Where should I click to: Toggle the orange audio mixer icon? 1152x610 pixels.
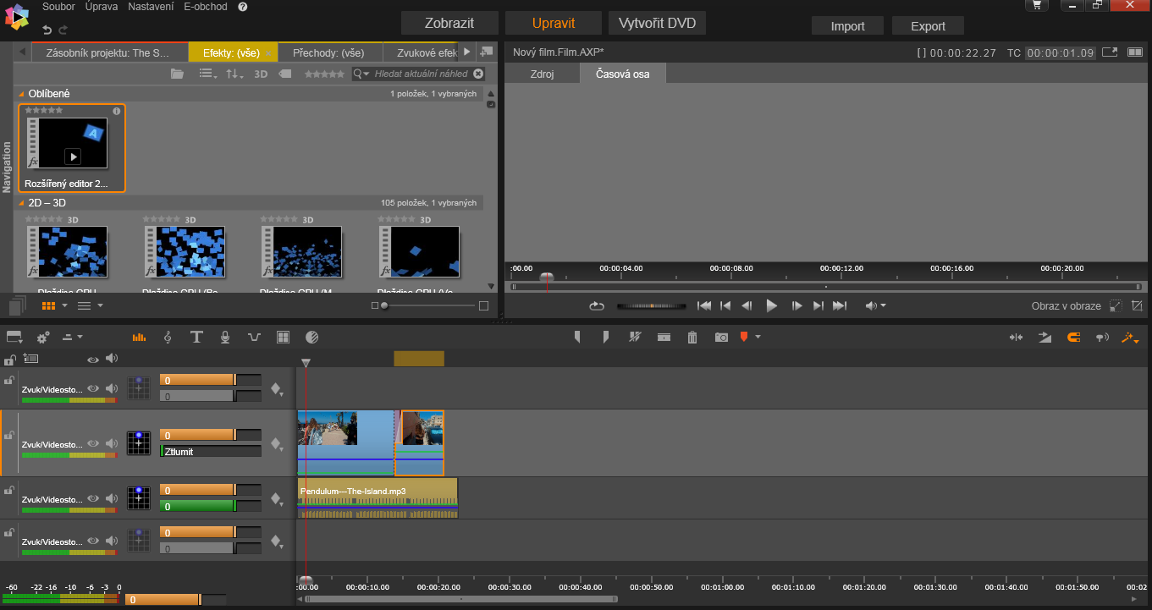139,337
